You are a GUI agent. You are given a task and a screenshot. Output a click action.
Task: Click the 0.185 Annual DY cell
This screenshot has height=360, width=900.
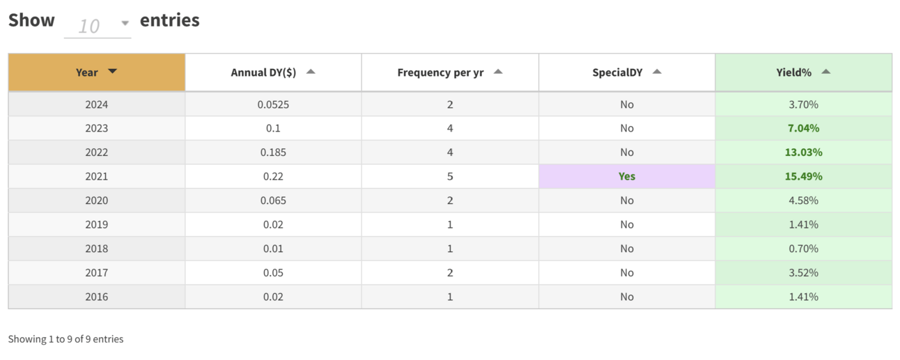point(273,152)
